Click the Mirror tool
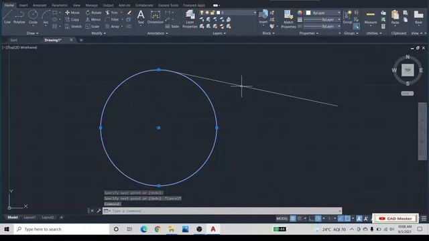Image resolution: width=429 pixels, height=241 pixels. coord(93,19)
